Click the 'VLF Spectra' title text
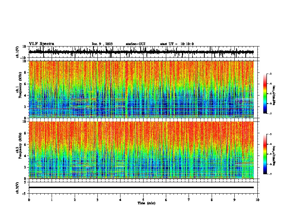 (41, 44)
